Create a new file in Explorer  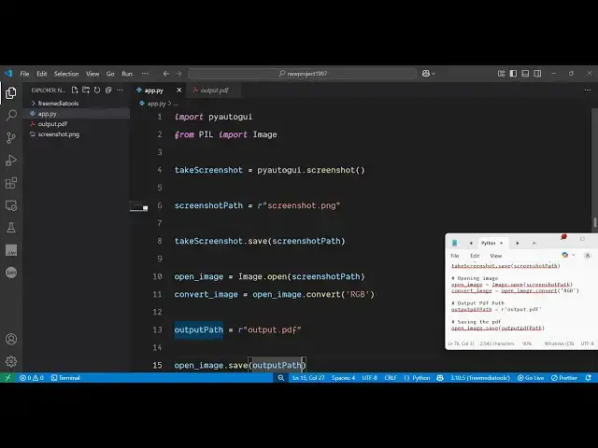[75, 91]
